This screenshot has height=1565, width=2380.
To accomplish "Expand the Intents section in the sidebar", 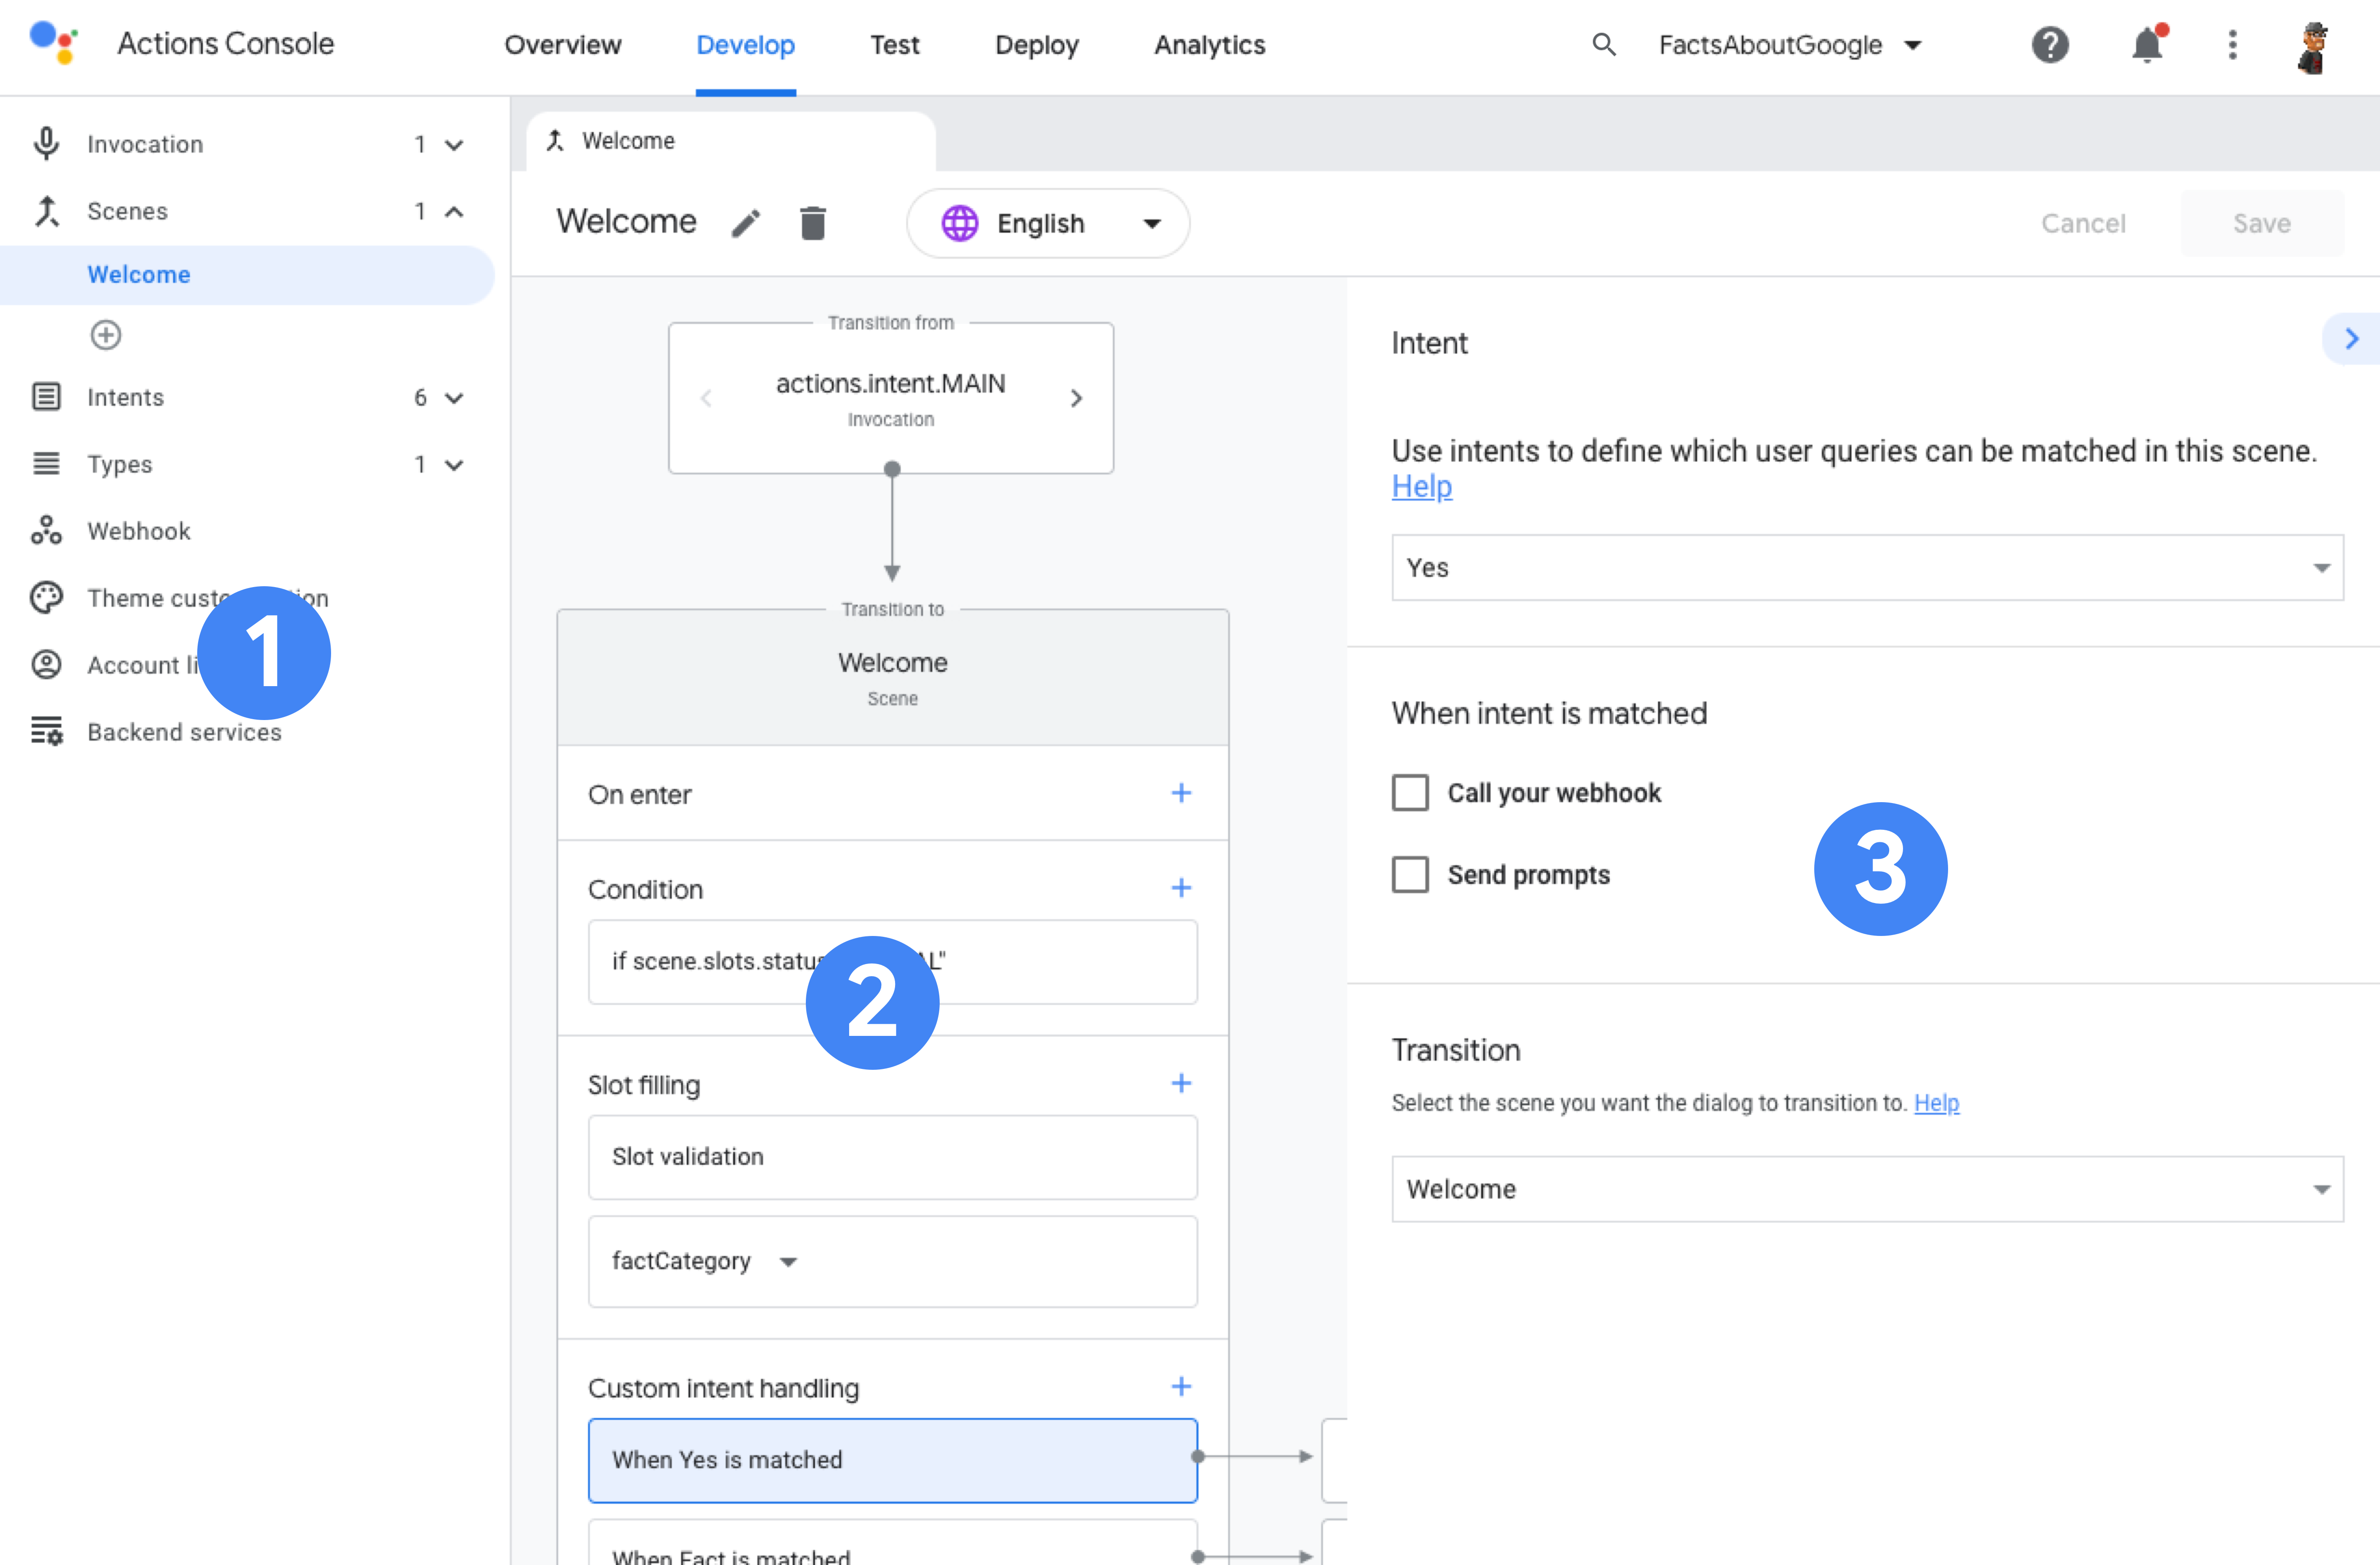I will 453,398.
